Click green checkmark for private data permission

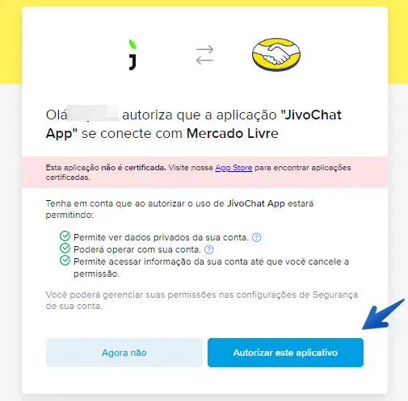(x=65, y=236)
